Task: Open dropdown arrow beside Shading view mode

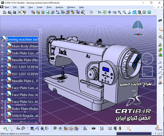Action: click(x=141, y=14)
